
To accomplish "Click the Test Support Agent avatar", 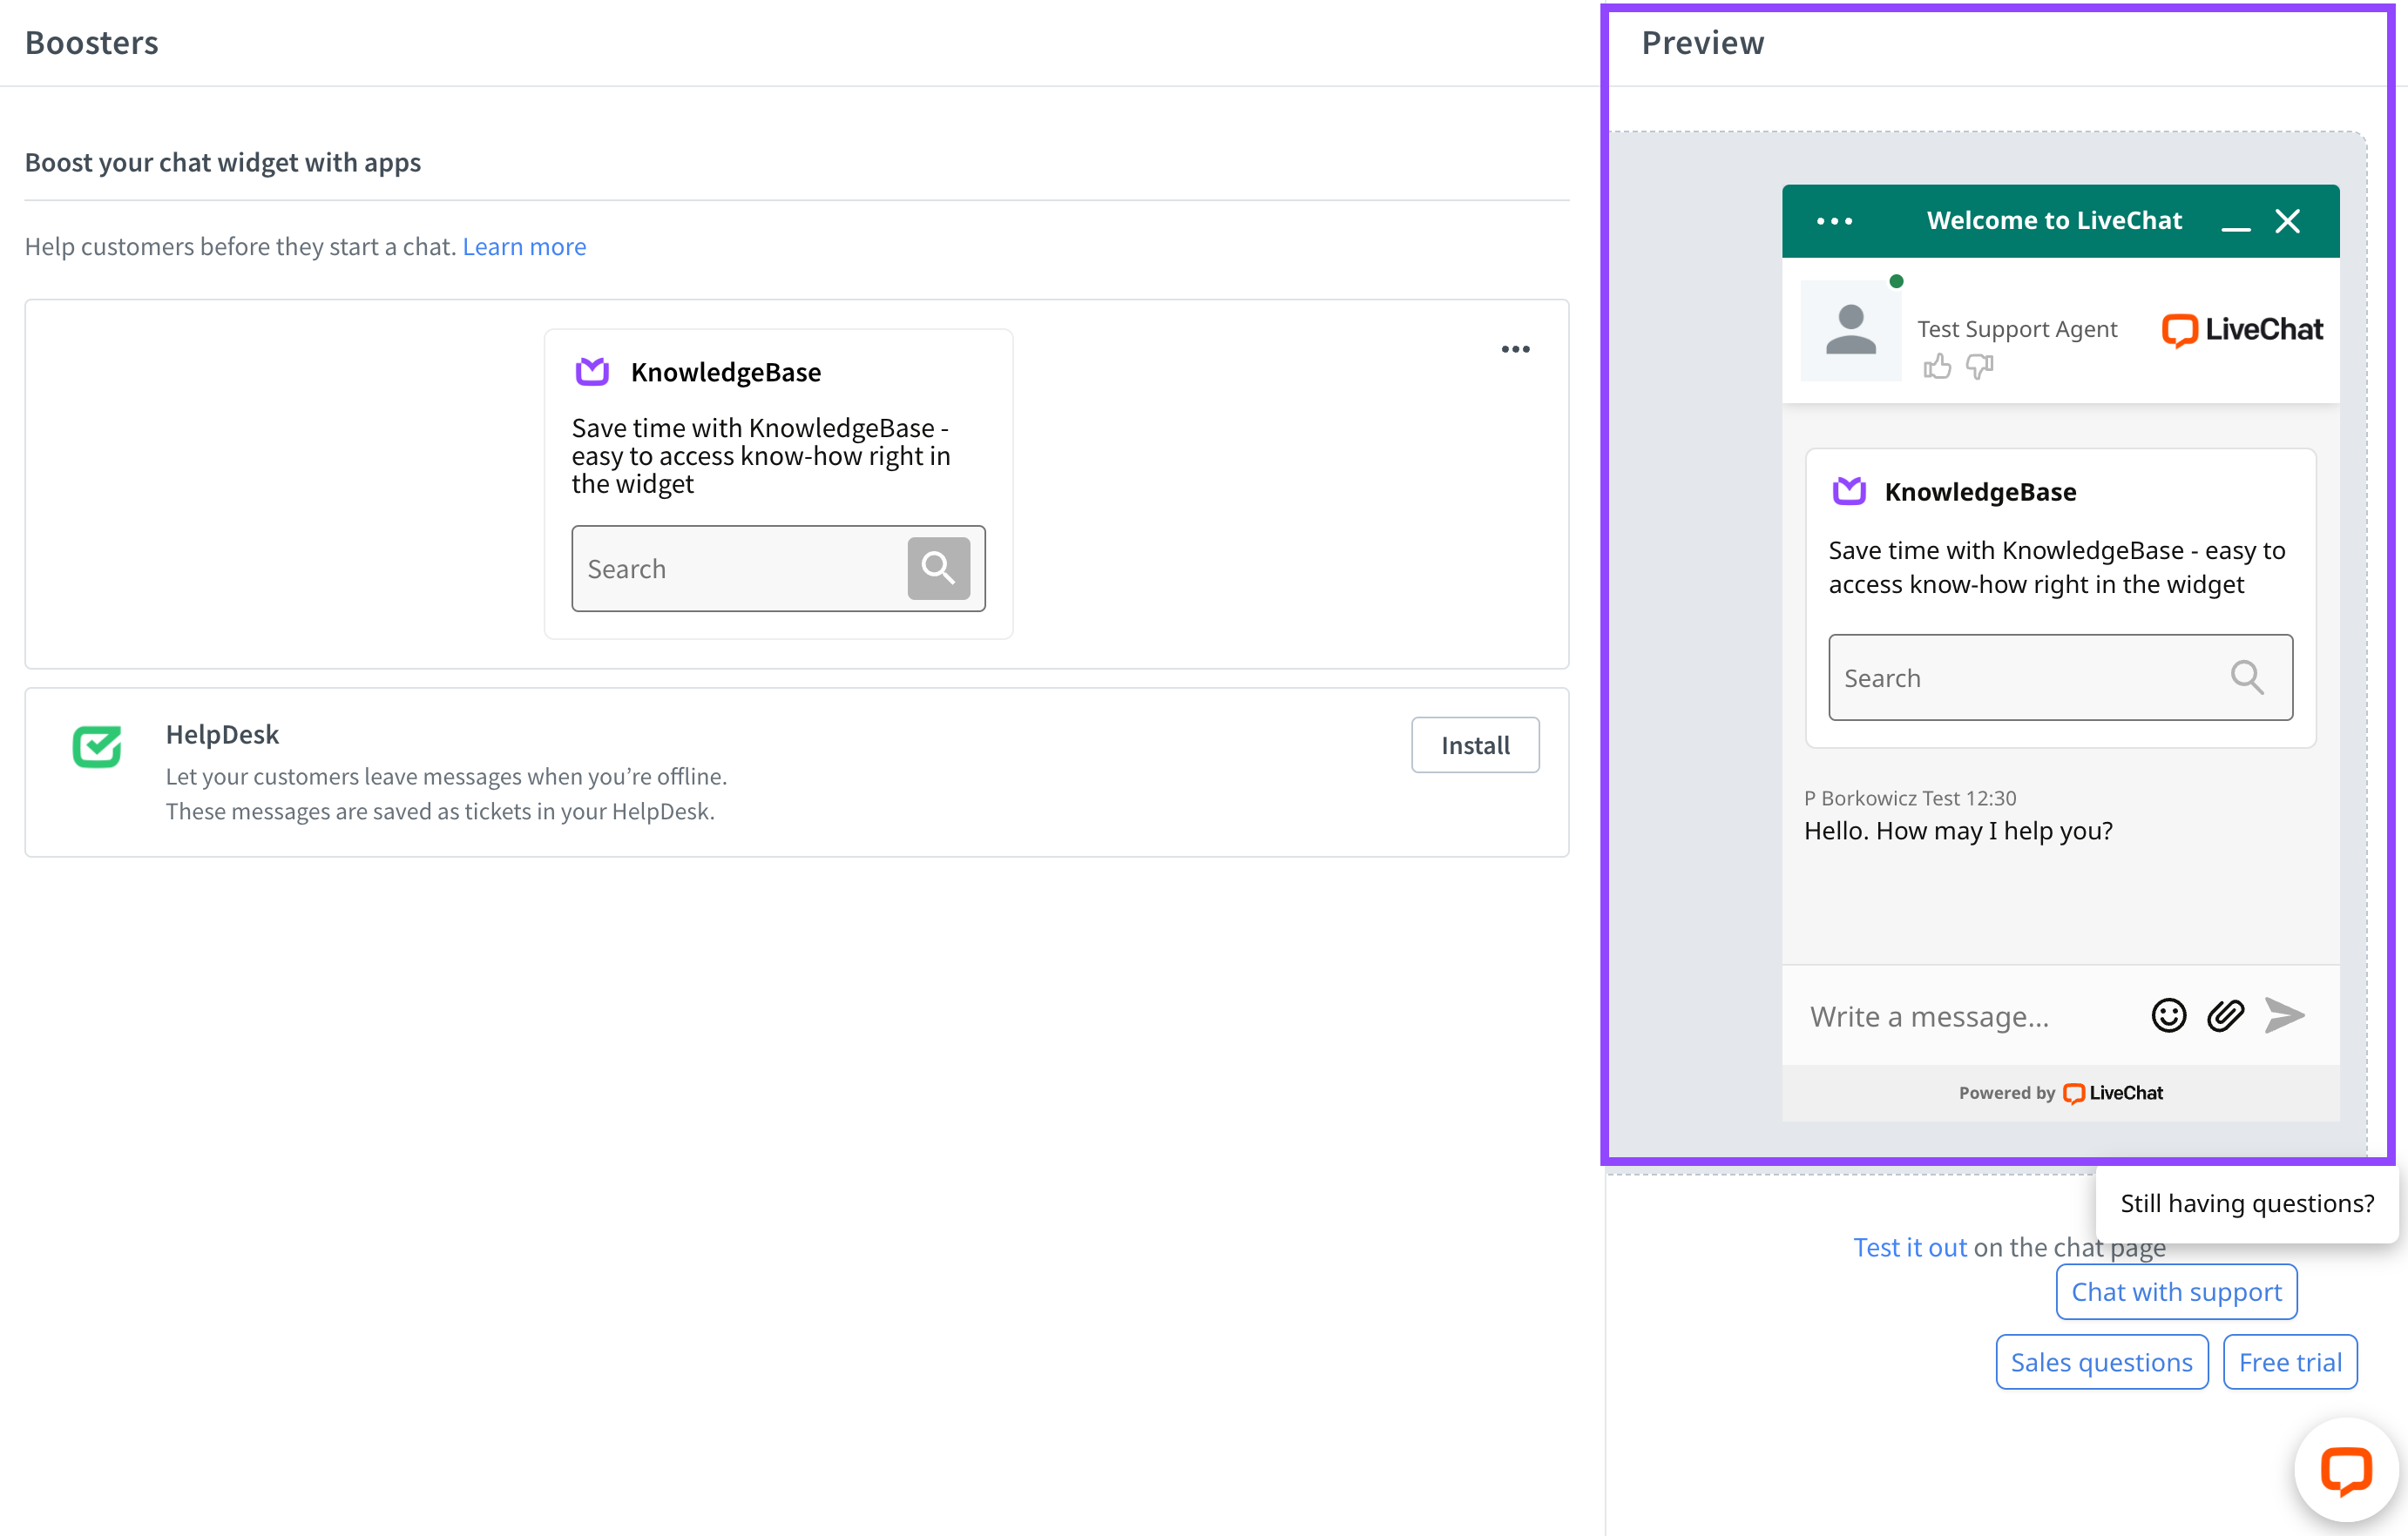I will tap(1850, 330).
